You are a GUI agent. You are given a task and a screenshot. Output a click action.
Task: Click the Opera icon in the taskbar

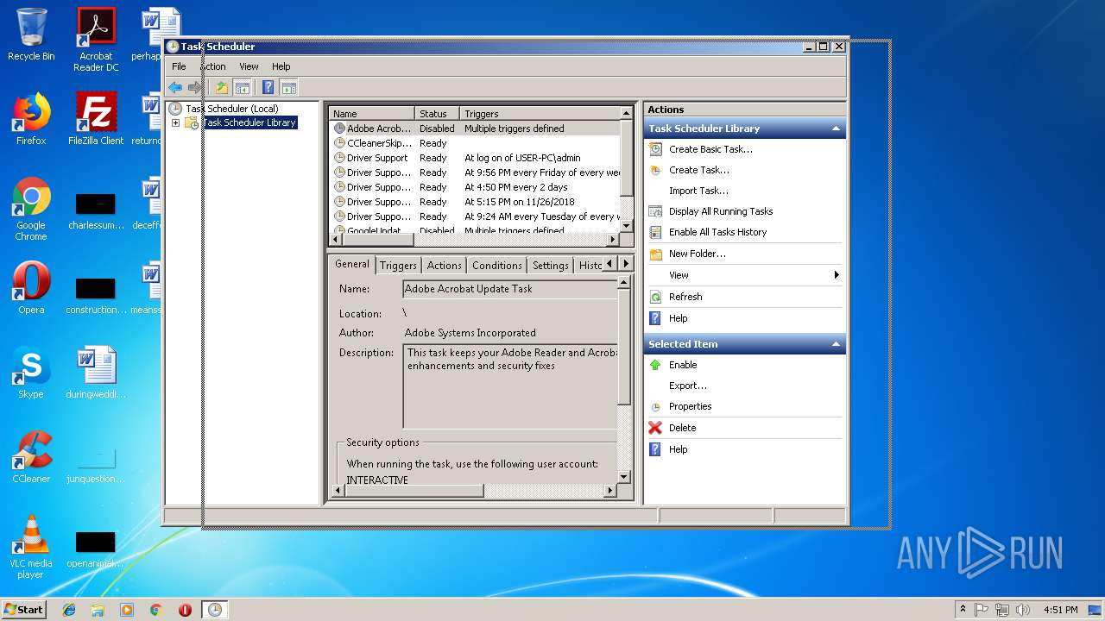(x=185, y=610)
